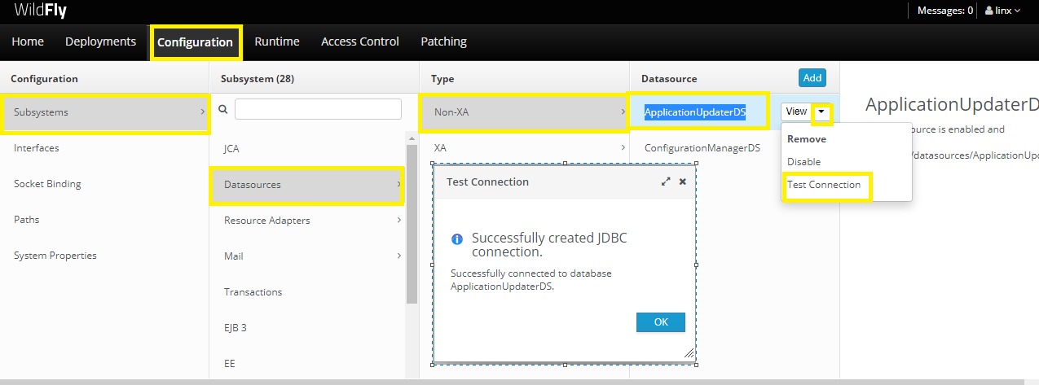This screenshot has width=1039, height=385.
Task: Open the View dropdown arrow
Action: 822,112
